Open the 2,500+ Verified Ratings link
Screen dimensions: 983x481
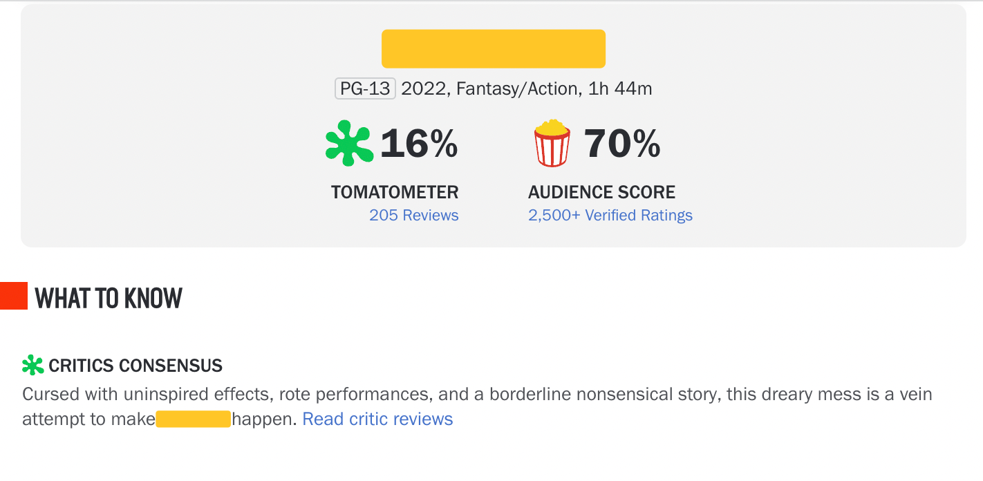point(610,215)
